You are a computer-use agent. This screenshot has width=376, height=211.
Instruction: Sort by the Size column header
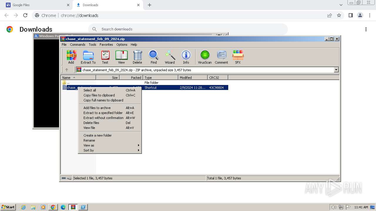point(108,78)
